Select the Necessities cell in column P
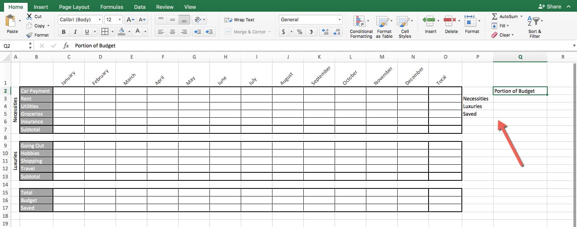Viewport: 577px width, 227px height. click(477, 99)
